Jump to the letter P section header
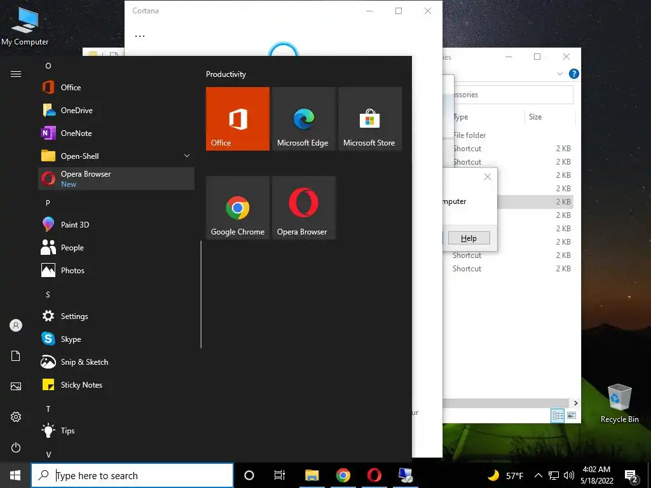The height and width of the screenshot is (488, 651). tap(48, 203)
